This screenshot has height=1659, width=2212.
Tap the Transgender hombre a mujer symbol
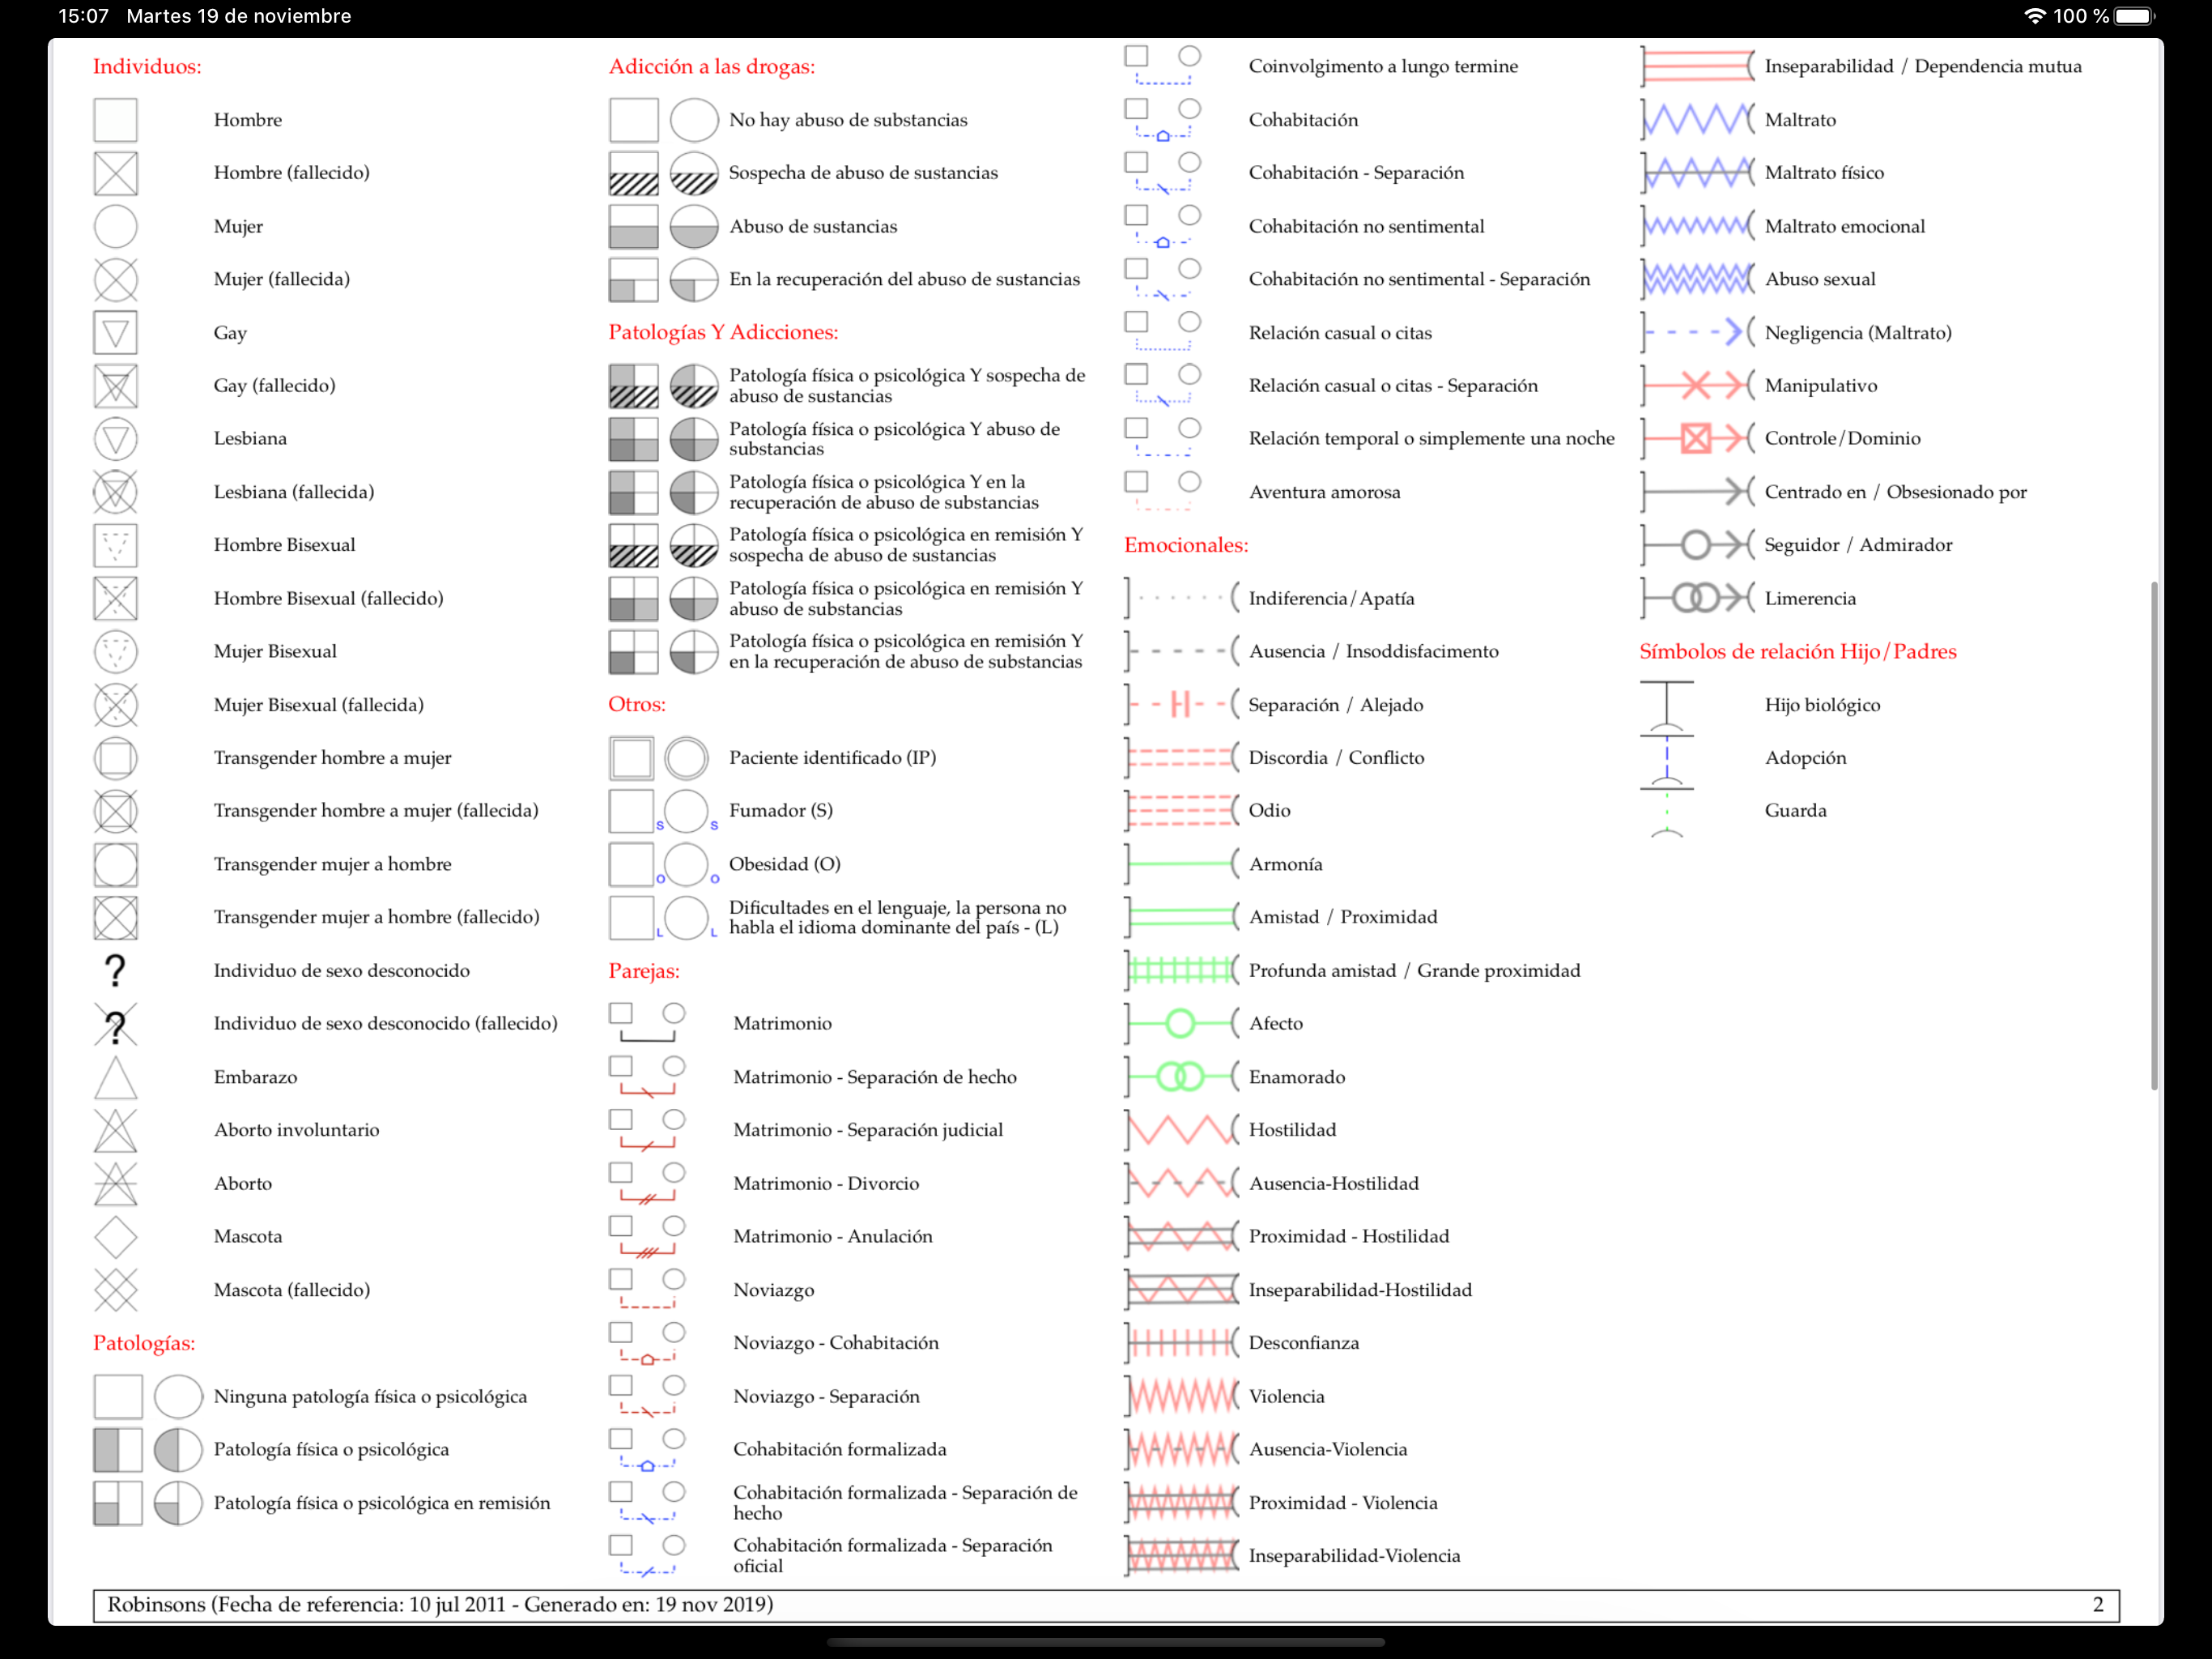click(115, 757)
